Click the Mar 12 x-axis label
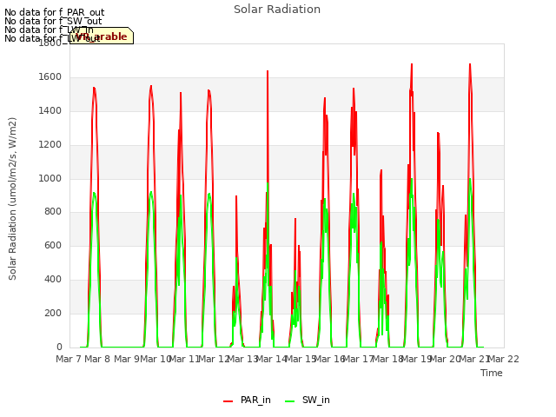Image resolution: width=556 pixels, height=417 pixels. (x=214, y=359)
